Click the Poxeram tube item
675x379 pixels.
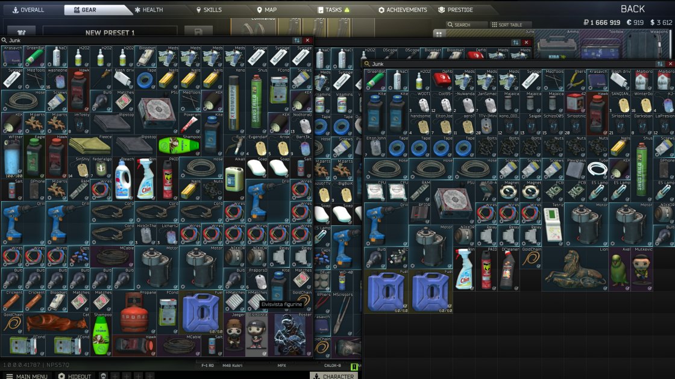pyautogui.click(x=189, y=123)
